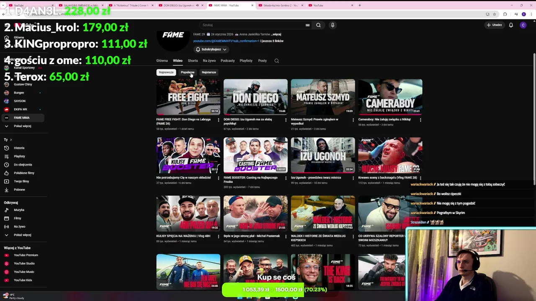Open three-dot menu for Cameraboy video
The height and width of the screenshot is (301, 536).
[420, 120]
